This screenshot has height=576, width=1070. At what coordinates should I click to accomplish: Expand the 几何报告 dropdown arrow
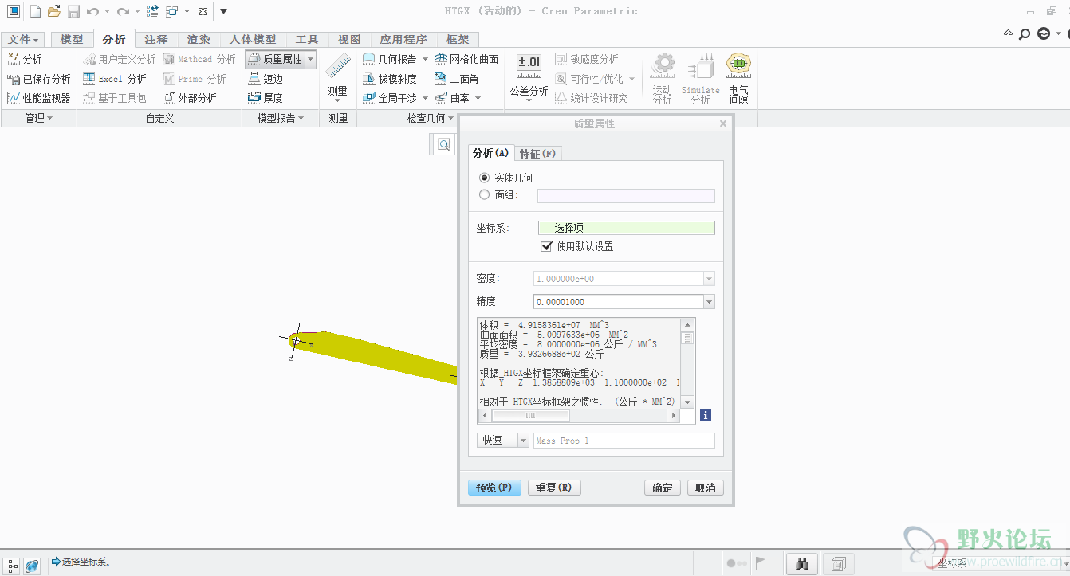(x=425, y=59)
